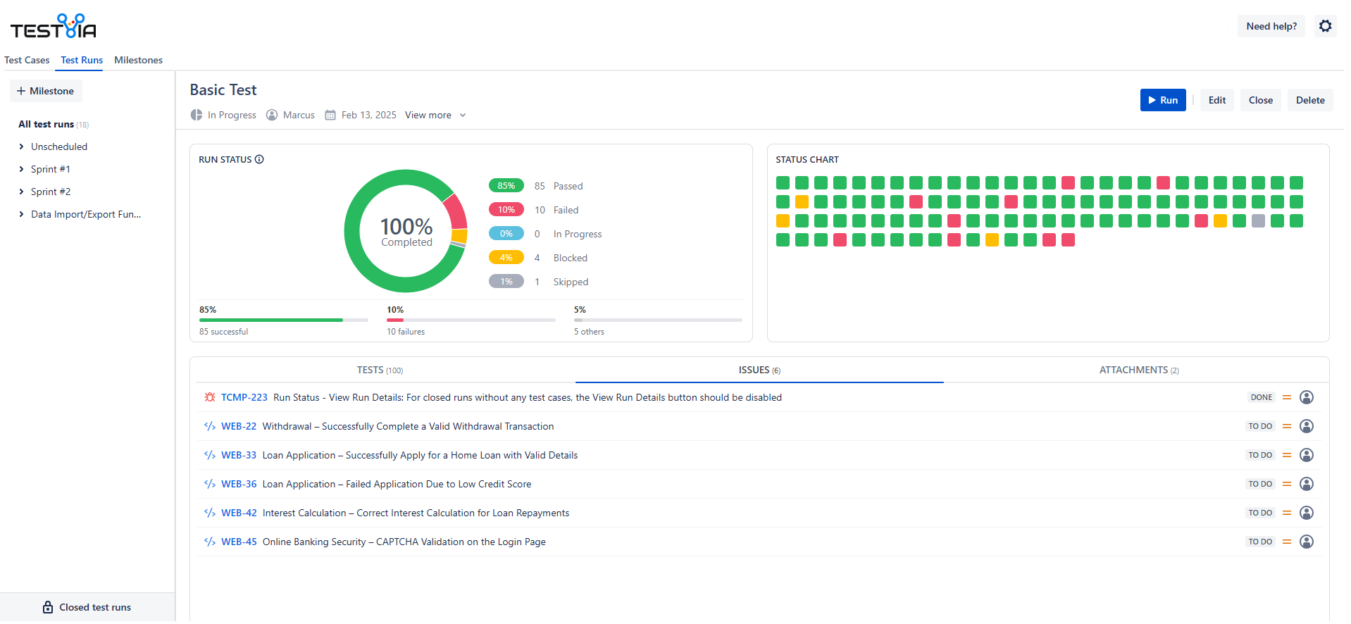Open the settings gear icon

1325,26
